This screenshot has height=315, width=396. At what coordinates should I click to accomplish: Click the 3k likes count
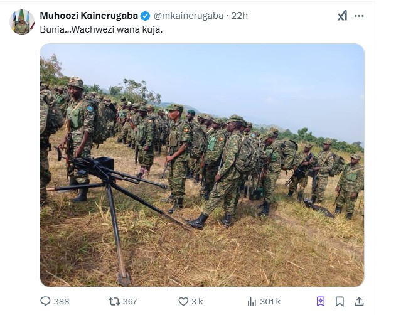197,302
